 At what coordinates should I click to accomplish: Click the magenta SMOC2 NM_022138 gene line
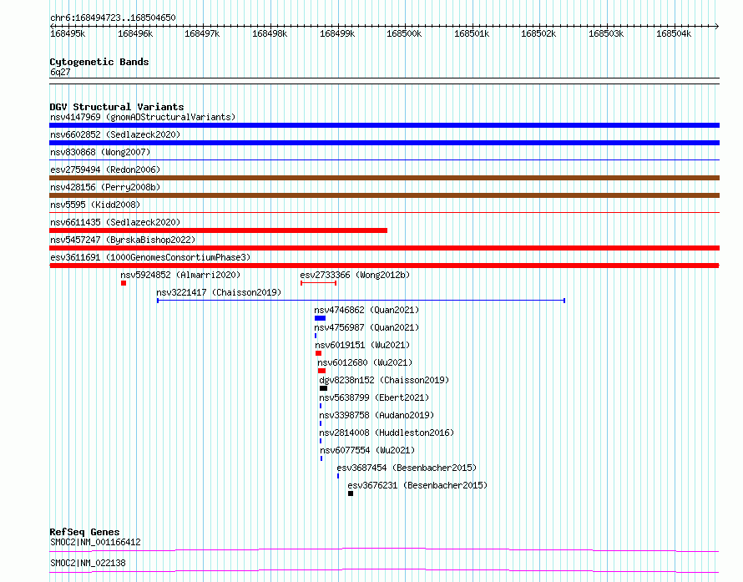tap(384, 570)
